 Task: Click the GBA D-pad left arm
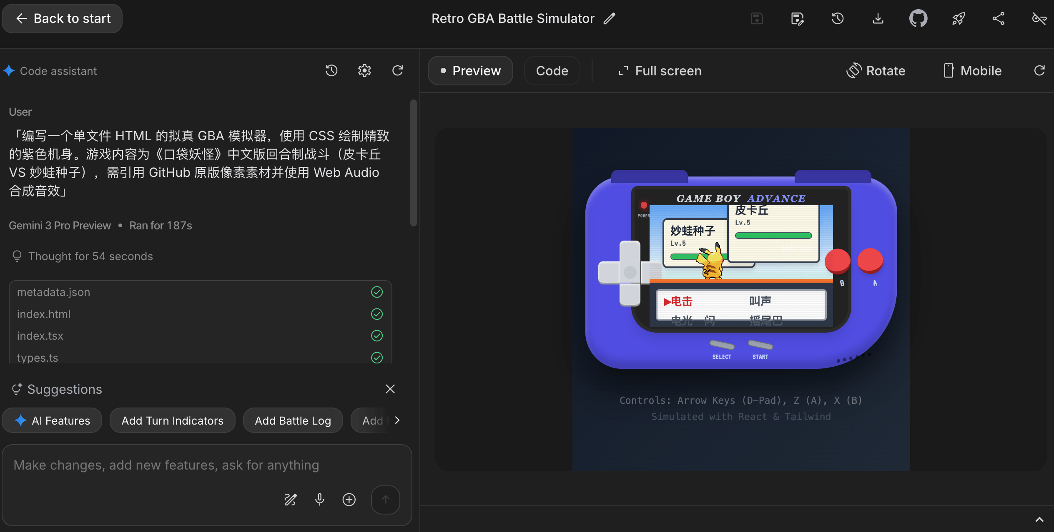(x=609, y=273)
